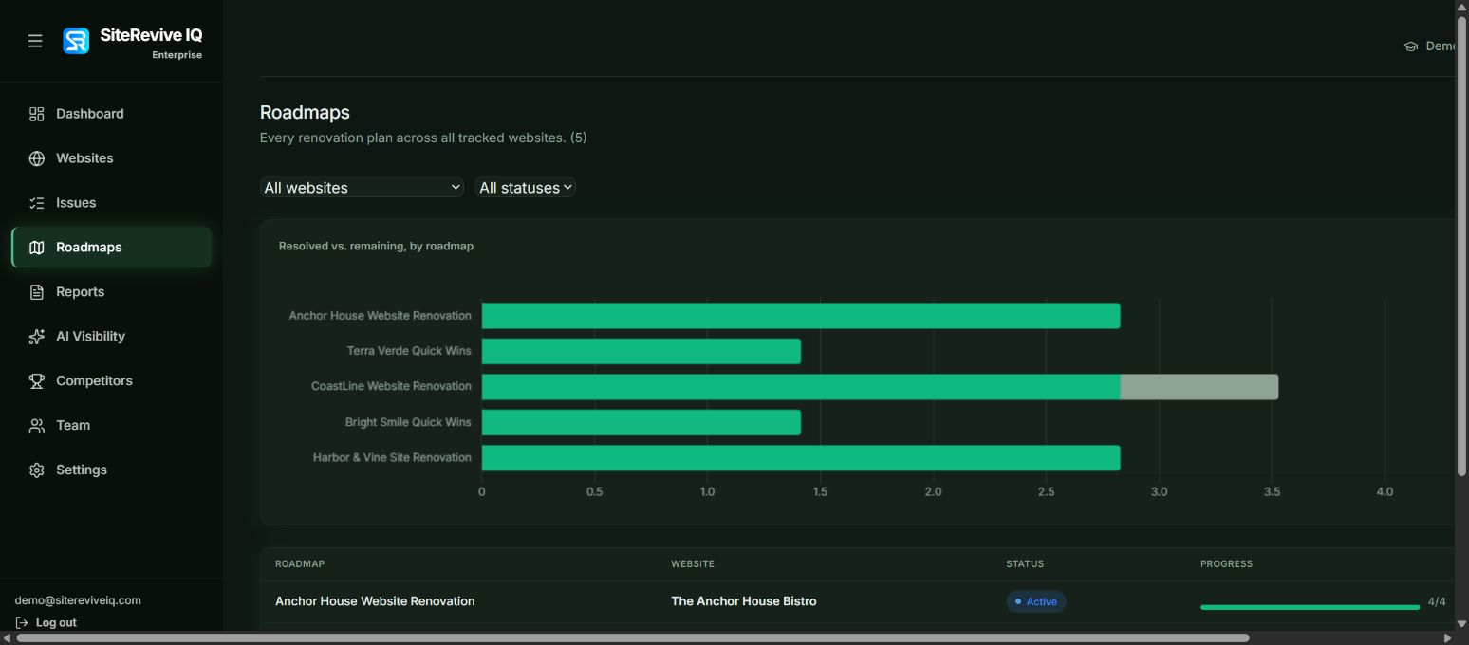Image resolution: width=1469 pixels, height=645 pixels.
Task: Click the Terra Verde Quick Wins chart bar
Action: (642, 352)
